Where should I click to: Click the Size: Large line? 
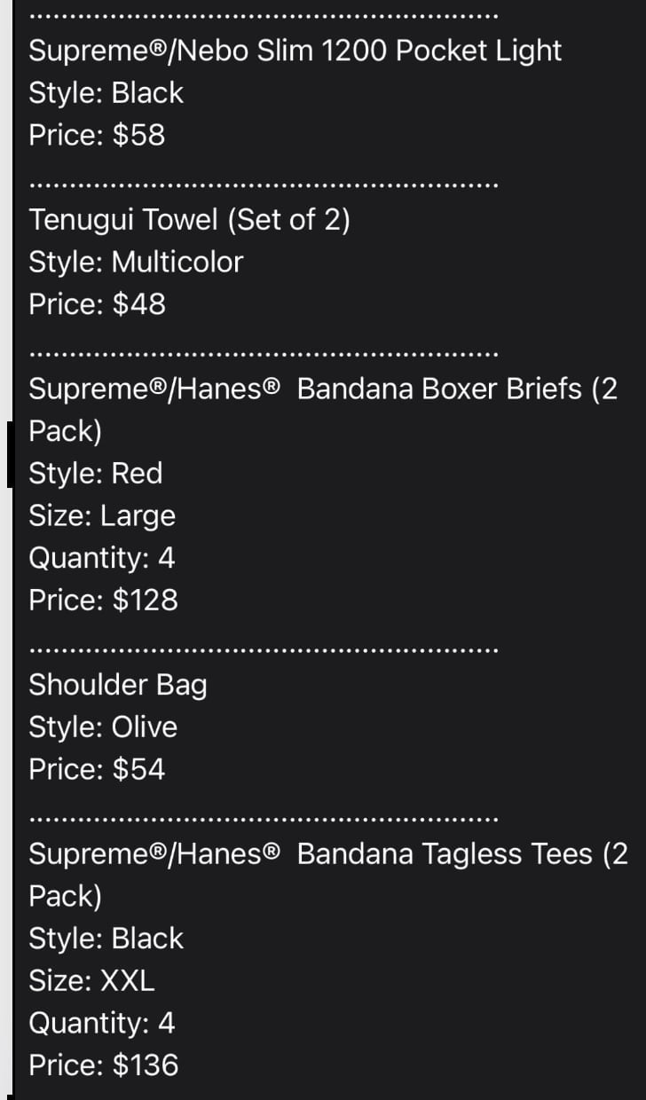102,516
